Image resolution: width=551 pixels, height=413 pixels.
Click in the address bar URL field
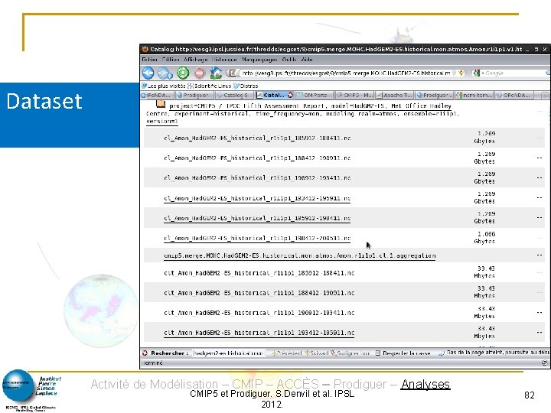[346, 73]
